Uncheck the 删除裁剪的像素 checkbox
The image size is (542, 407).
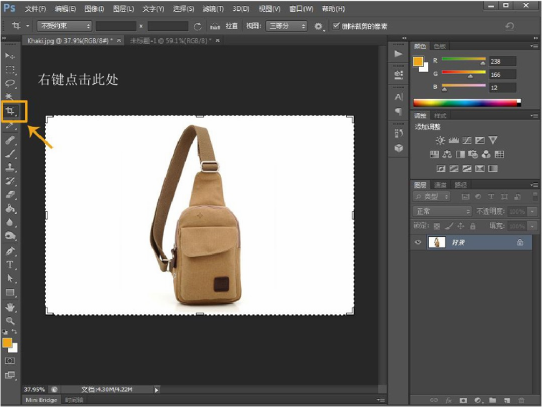pos(336,26)
